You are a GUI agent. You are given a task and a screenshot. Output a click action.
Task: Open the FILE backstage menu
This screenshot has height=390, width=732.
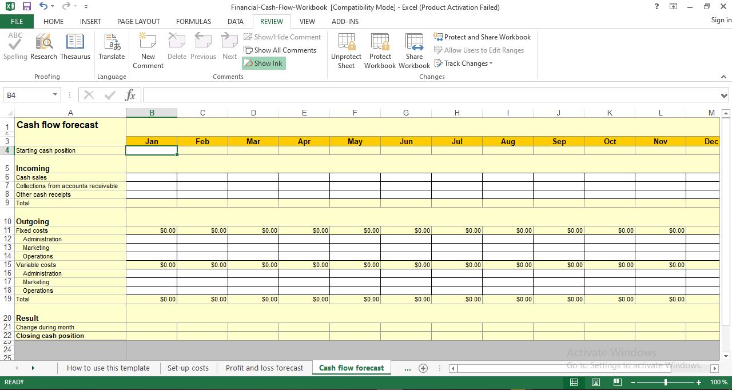tap(17, 22)
